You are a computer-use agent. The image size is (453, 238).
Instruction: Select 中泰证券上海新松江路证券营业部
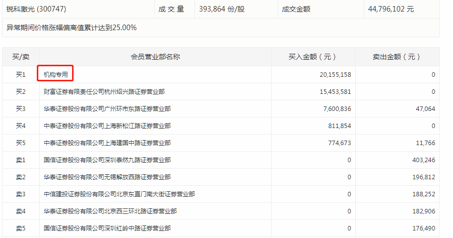click(107, 126)
